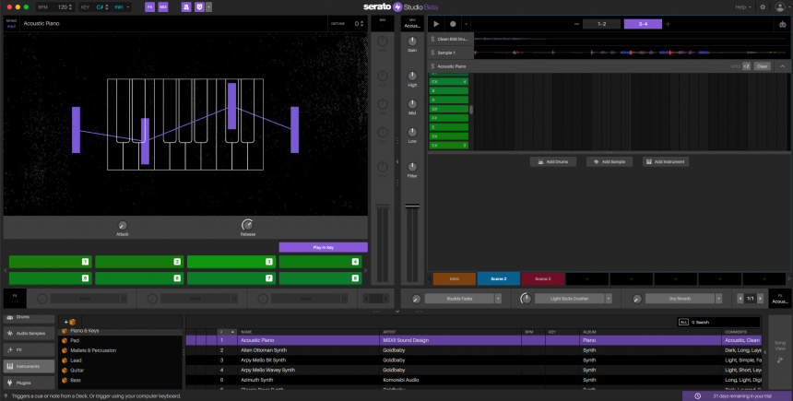Select the Scene 2 blue tab
This screenshot has width=793, height=401.
(498, 278)
